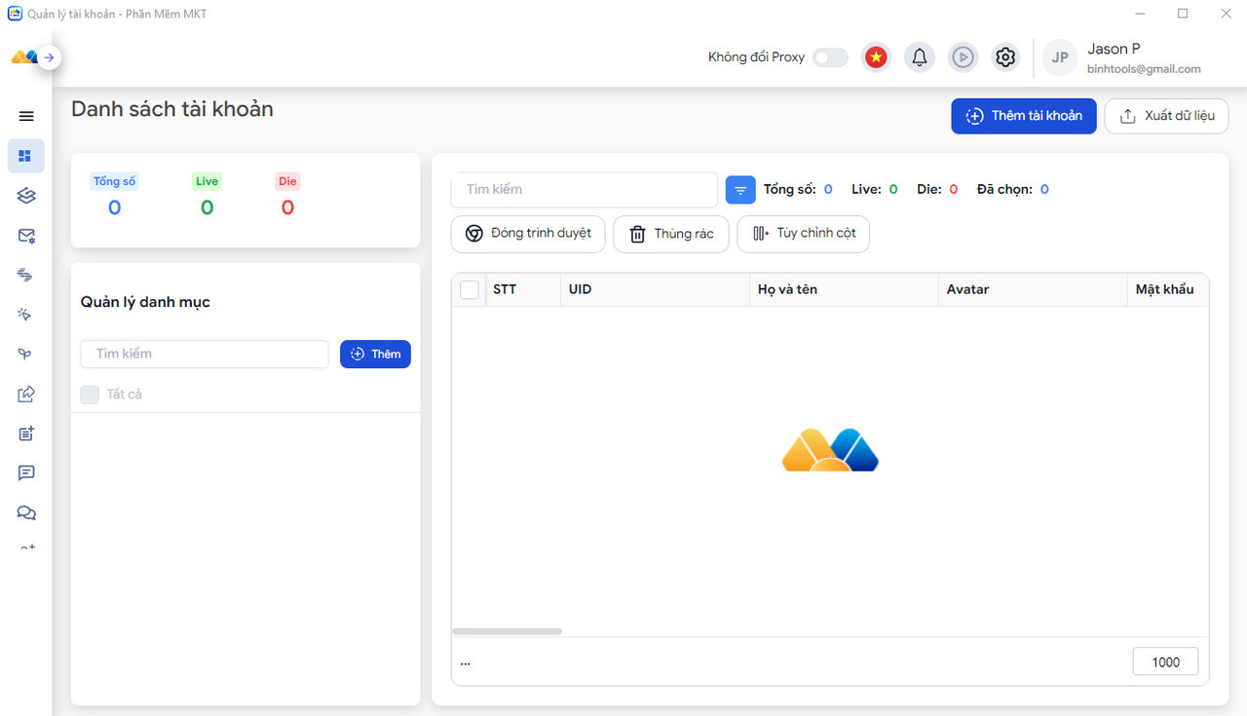Tick the select-all checkbox in table header

point(470,289)
